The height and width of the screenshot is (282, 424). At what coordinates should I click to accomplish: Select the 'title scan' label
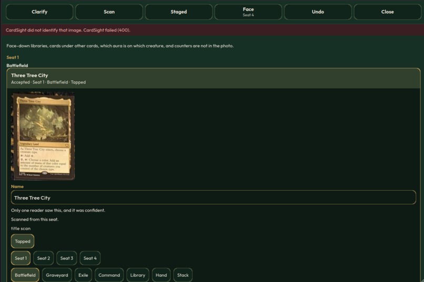coord(21,228)
